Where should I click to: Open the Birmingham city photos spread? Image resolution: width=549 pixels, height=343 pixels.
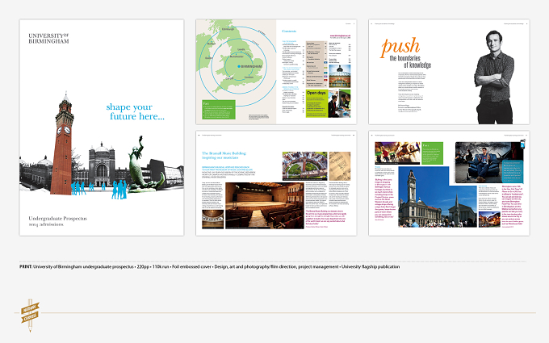pos(449,183)
